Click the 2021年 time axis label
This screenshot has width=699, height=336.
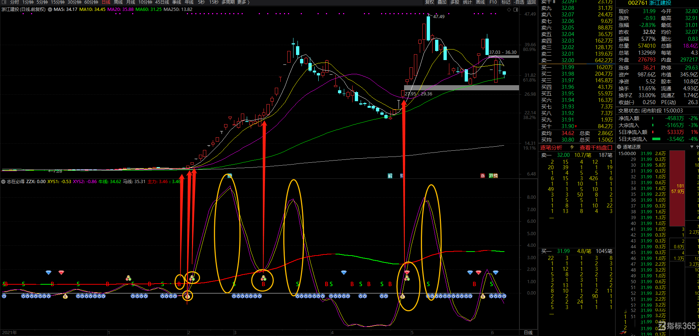click(9, 333)
